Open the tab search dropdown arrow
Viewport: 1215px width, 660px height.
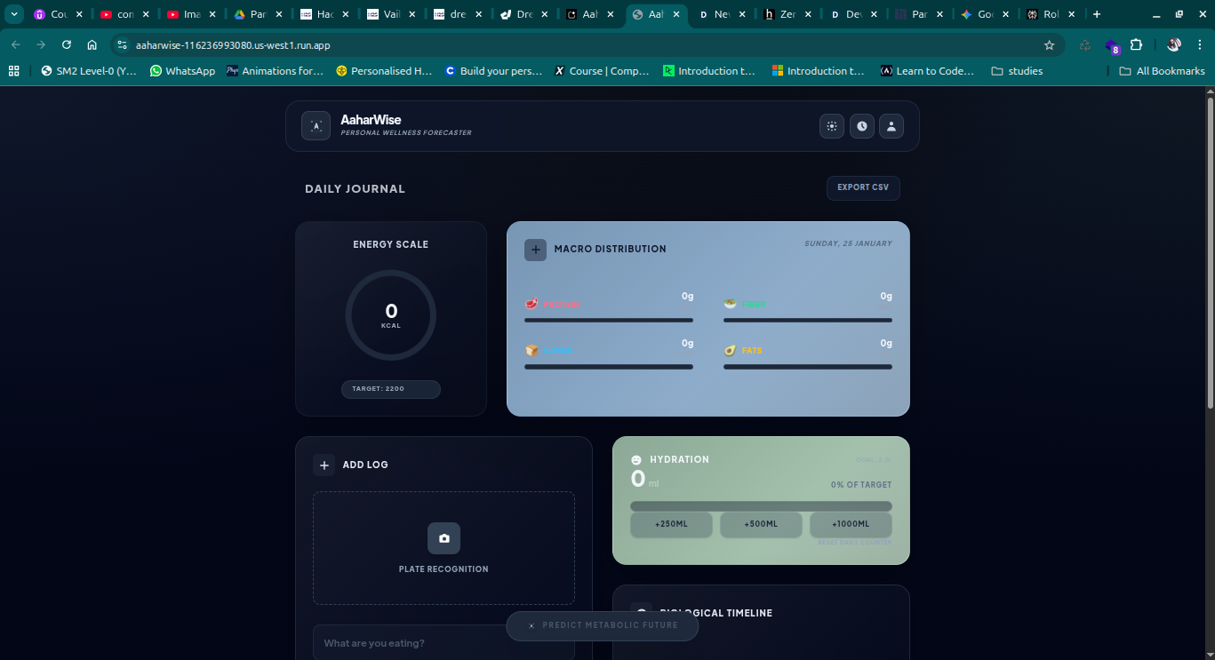[x=15, y=14]
